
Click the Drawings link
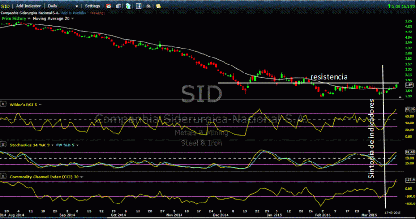pos(97,13)
